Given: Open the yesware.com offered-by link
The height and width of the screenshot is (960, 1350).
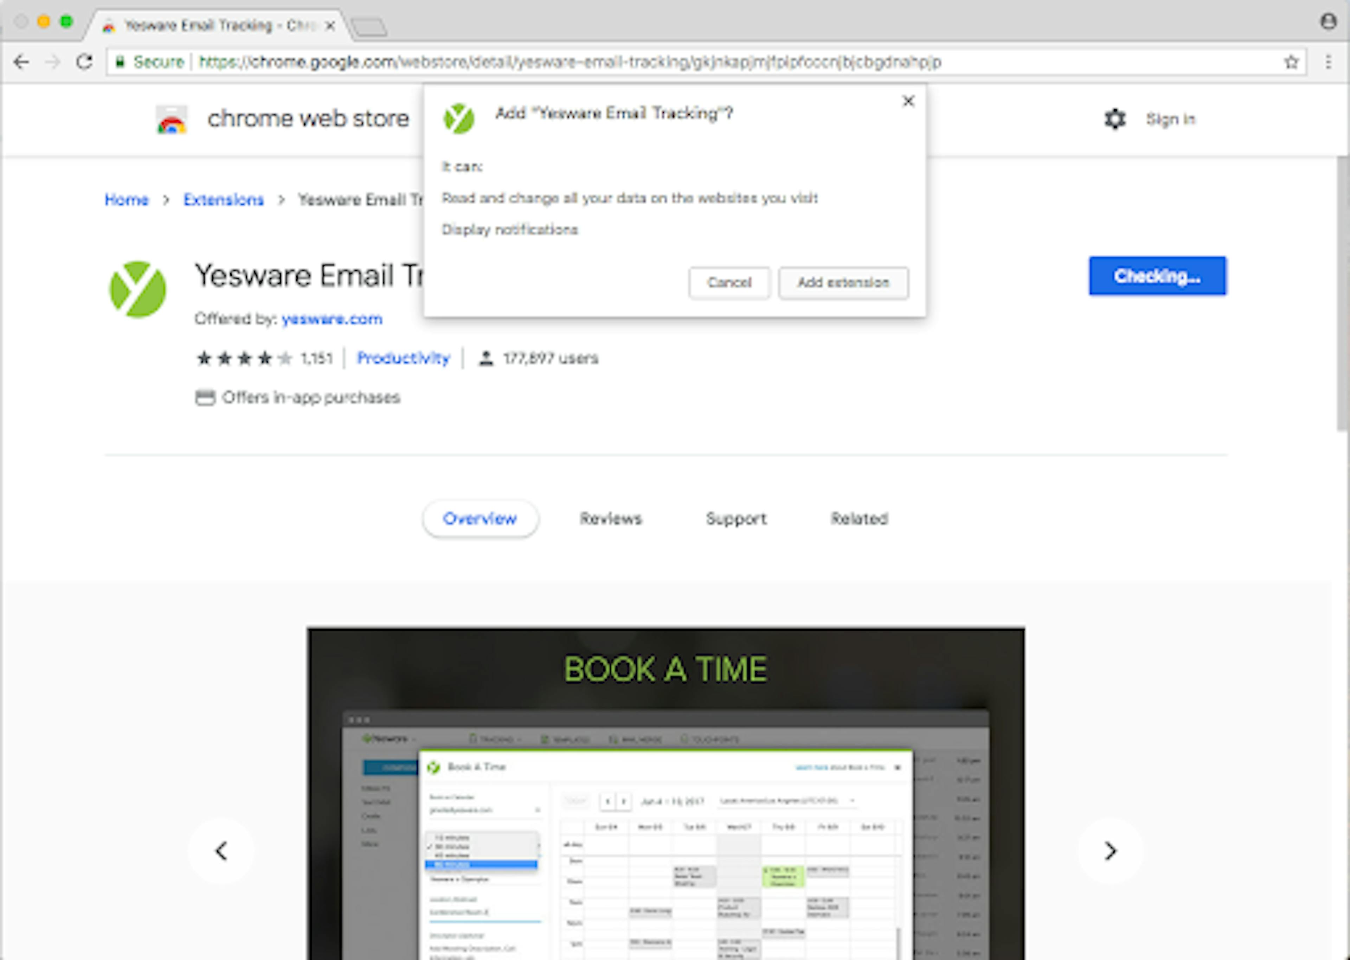Looking at the screenshot, I should (332, 319).
